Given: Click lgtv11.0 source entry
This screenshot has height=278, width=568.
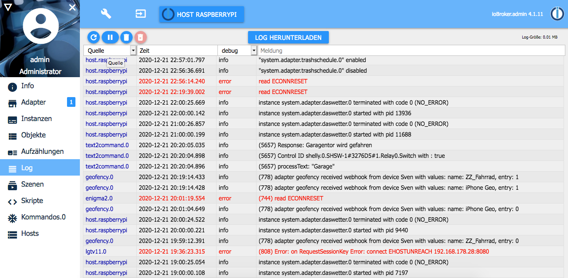Looking at the screenshot, I should tap(96, 251).
